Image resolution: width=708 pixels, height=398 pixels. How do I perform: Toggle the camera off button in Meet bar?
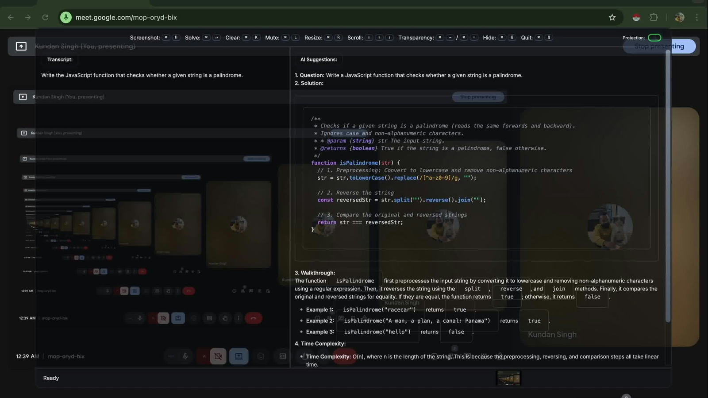218,356
